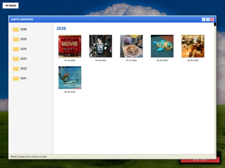Maximize the yam's pictures window

coord(208,19)
